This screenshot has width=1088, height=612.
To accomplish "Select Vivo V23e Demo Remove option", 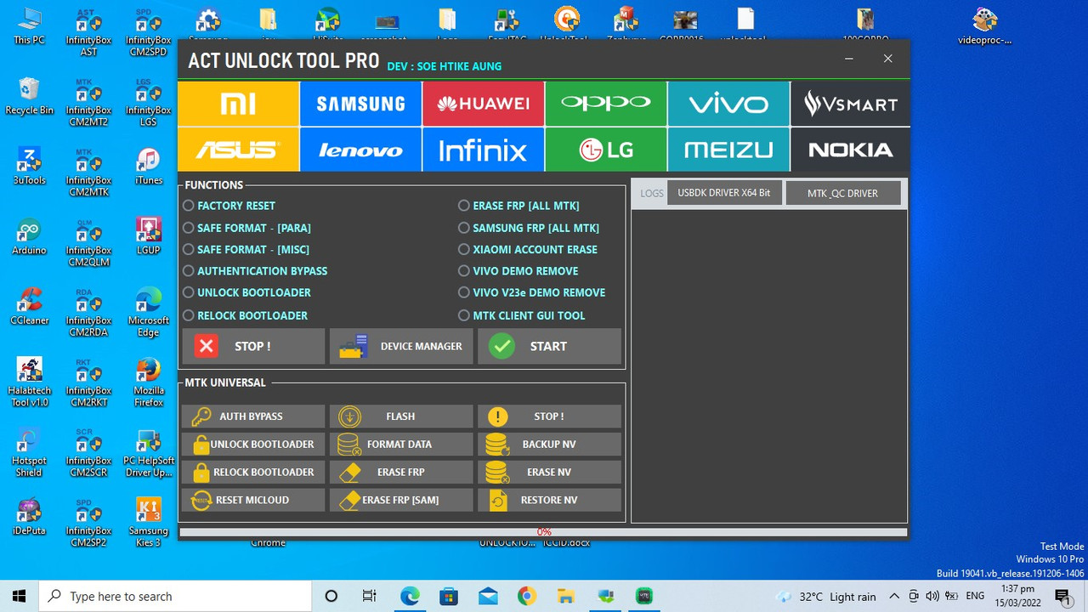I will point(532,292).
